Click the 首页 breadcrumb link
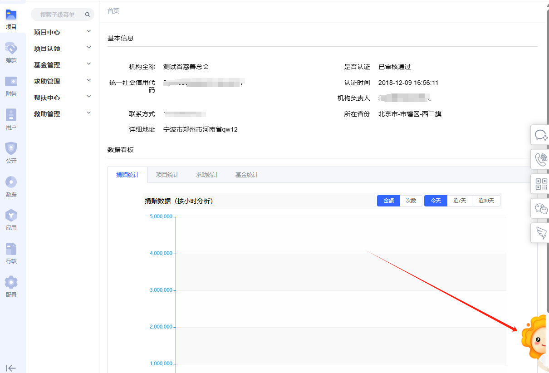This screenshot has height=373, width=549. pos(113,11)
